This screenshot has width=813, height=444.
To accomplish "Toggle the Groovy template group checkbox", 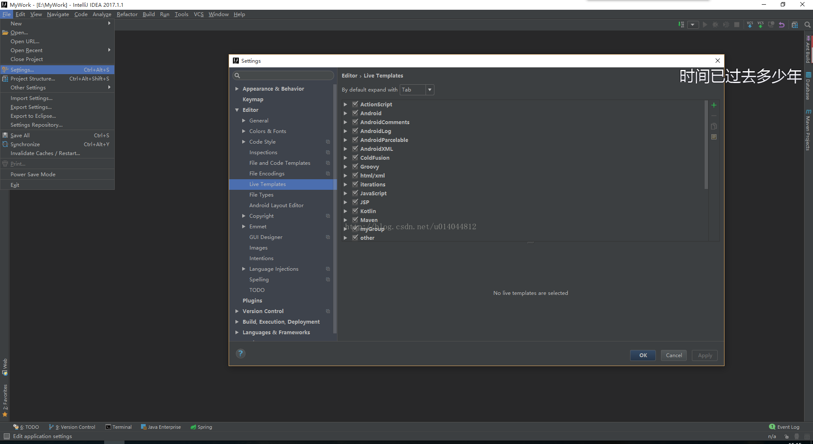I will 355,166.
